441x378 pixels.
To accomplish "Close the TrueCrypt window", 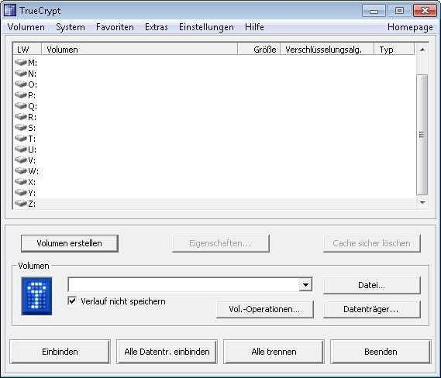I will (425, 11).
